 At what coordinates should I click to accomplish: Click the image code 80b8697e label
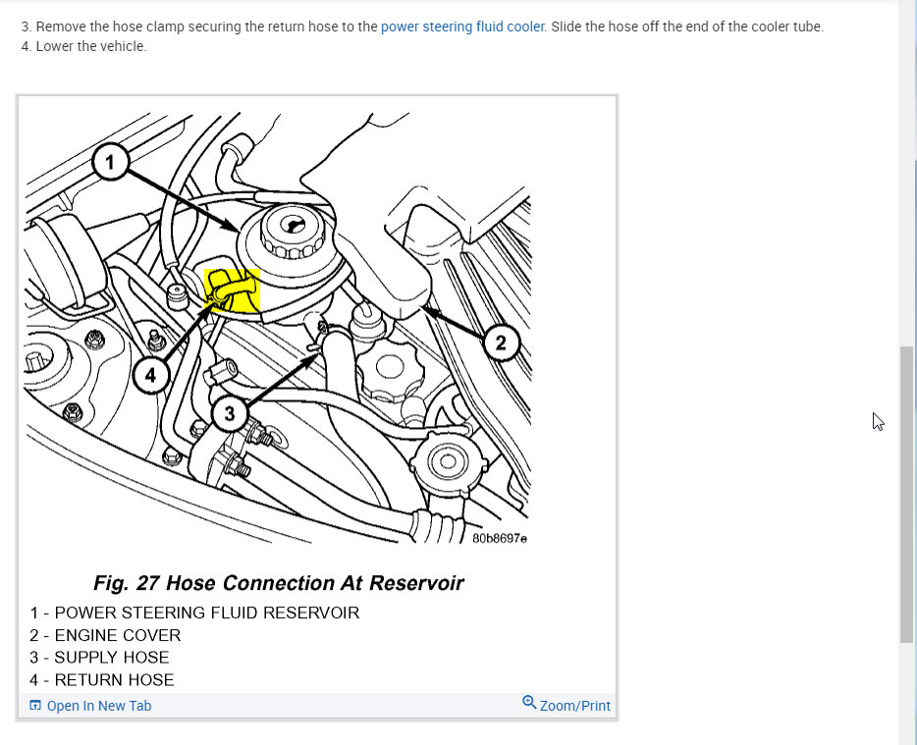500,538
